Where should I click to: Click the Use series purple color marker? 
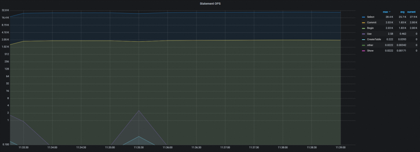(x=364, y=34)
